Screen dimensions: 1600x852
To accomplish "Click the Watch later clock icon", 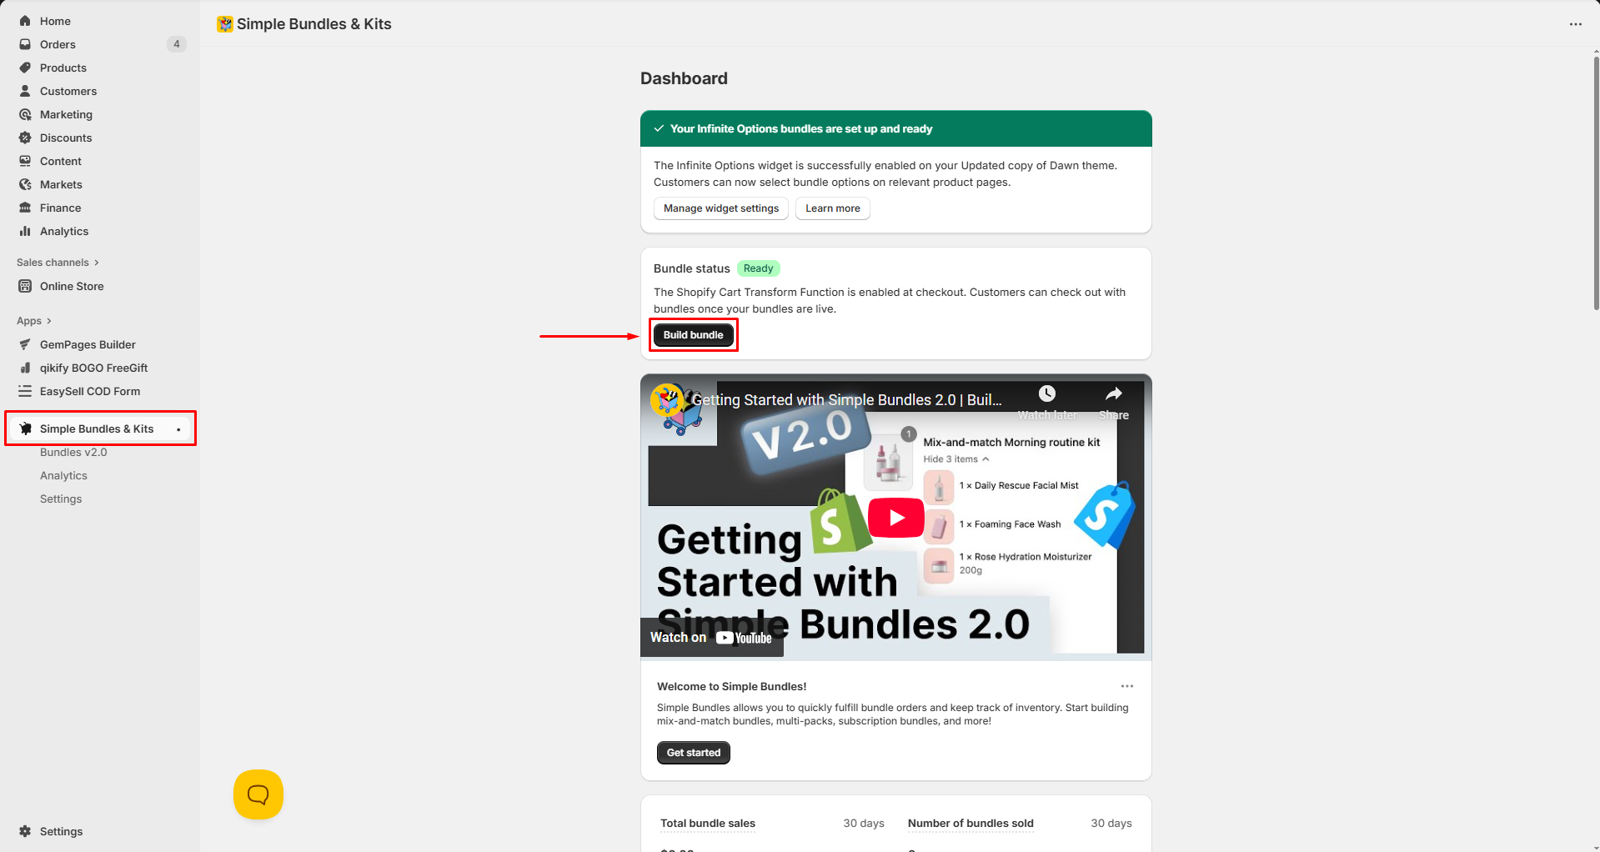I will 1047,393.
